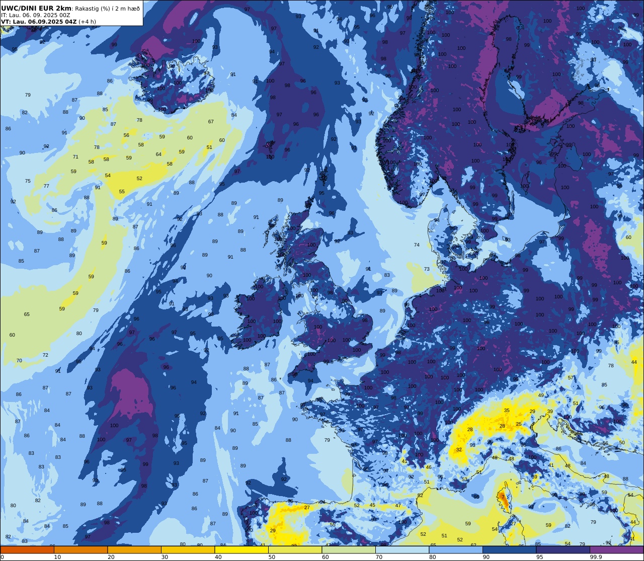Screen dimensions: 644x561
Task: Click the legend tick label '50'
Action: tap(272, 557)
